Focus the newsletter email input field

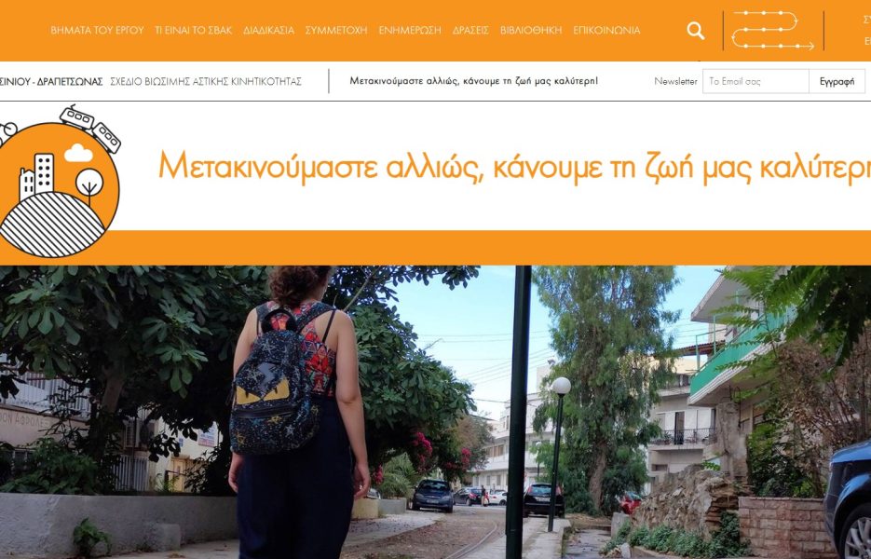[x=755, y=81]
